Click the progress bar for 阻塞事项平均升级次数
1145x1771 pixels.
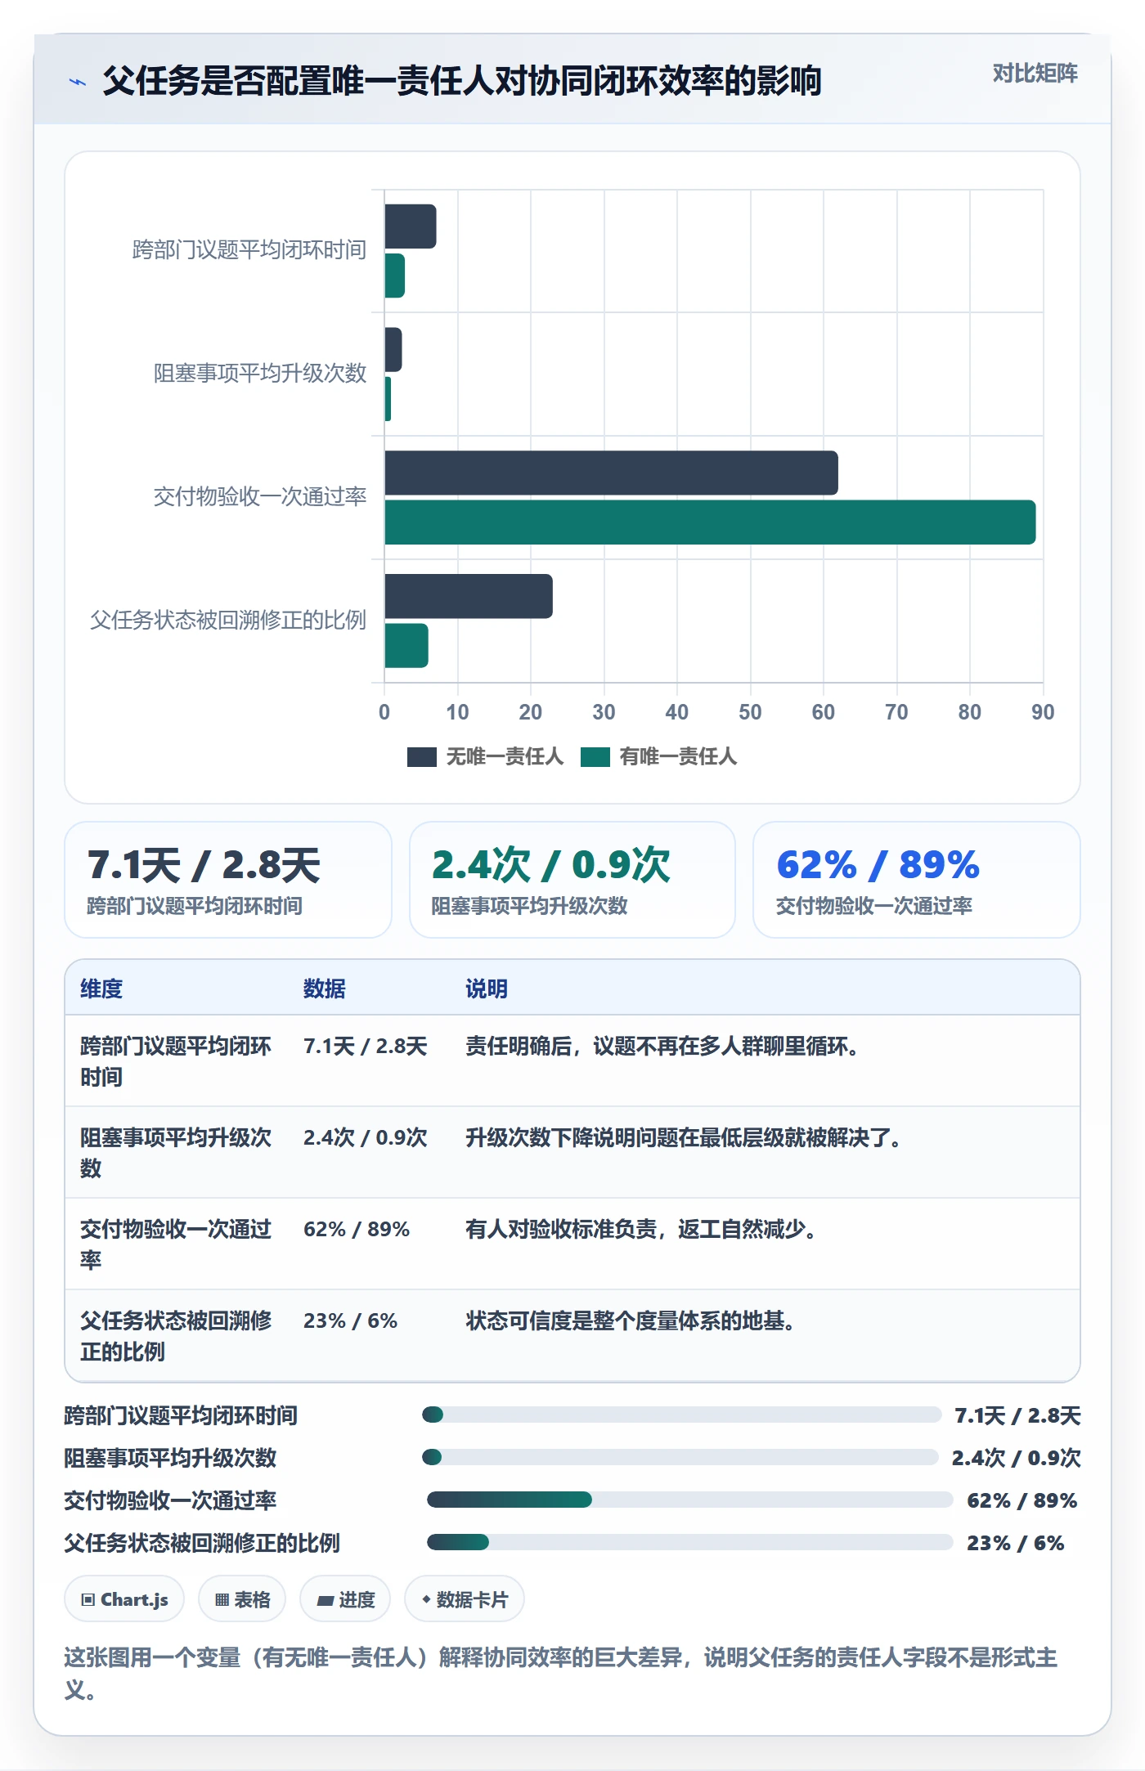[680, 1457]
